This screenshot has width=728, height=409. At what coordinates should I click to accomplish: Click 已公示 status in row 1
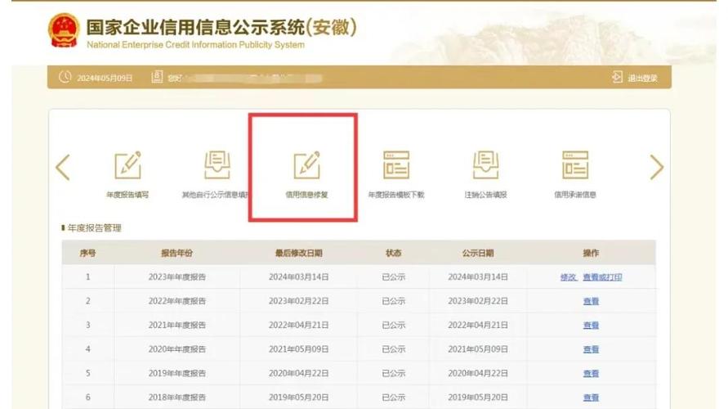pos(393,277)
